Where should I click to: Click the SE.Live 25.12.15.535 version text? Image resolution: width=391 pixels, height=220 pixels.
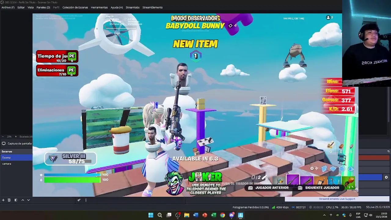point(378,207)
